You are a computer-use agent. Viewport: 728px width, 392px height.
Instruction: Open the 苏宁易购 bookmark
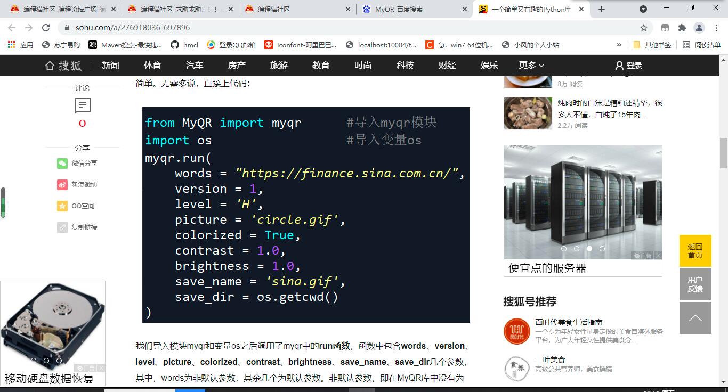pyautogui.click(x=61, y=45)
